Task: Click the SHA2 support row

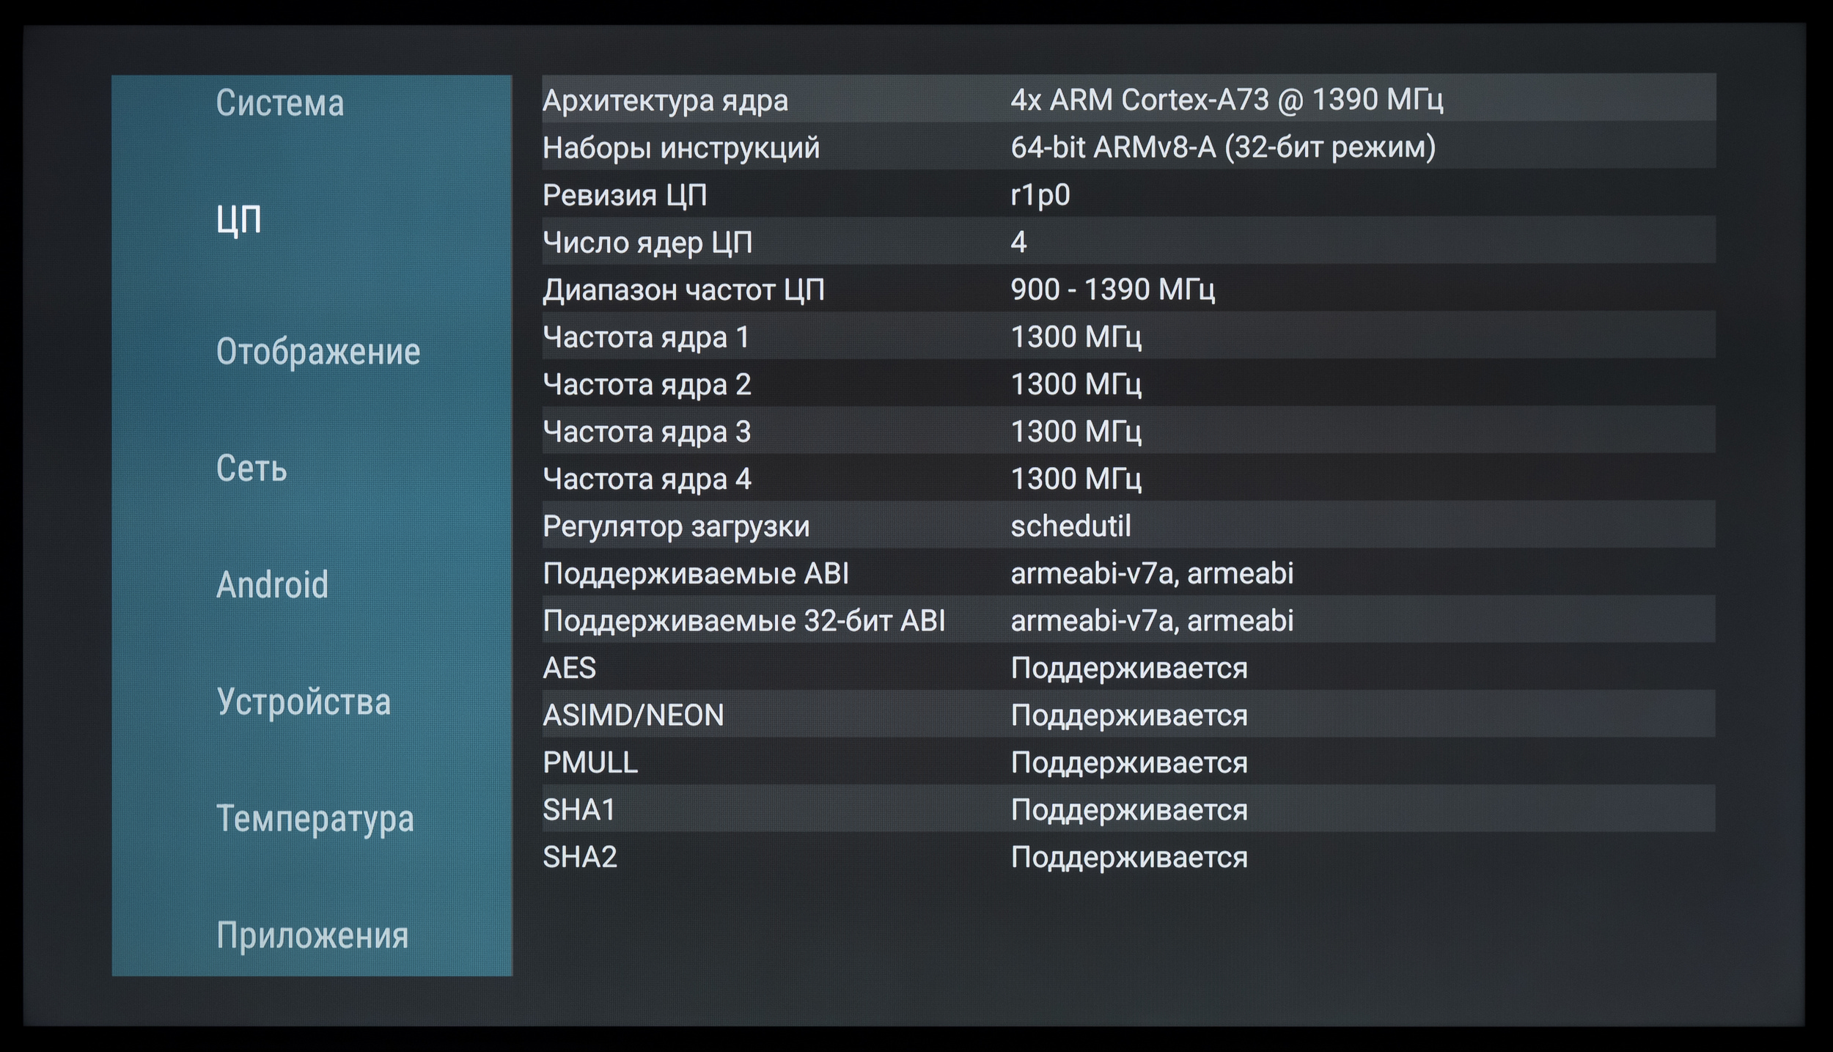Action: [x=1128, y=857]
